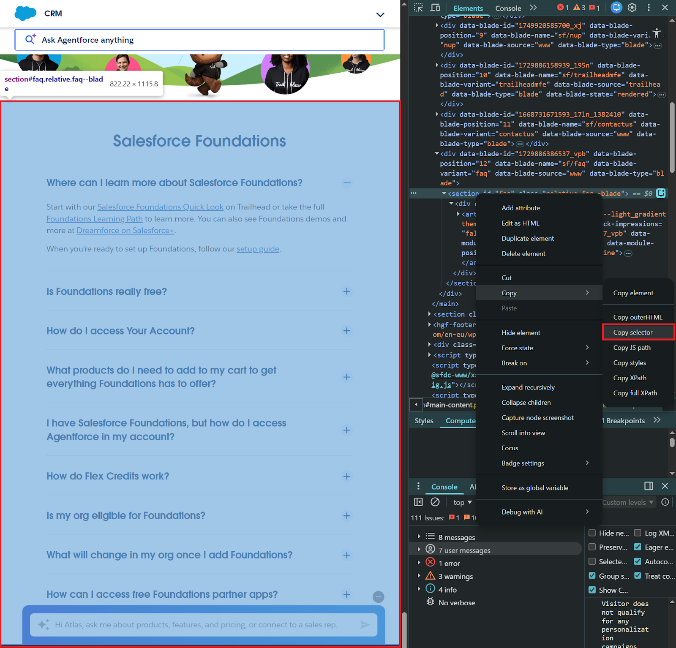Click the send arrow in Atlas chat
Viewport: 676px width, 648px height.
pyautogui.click(x=365, y=625)
